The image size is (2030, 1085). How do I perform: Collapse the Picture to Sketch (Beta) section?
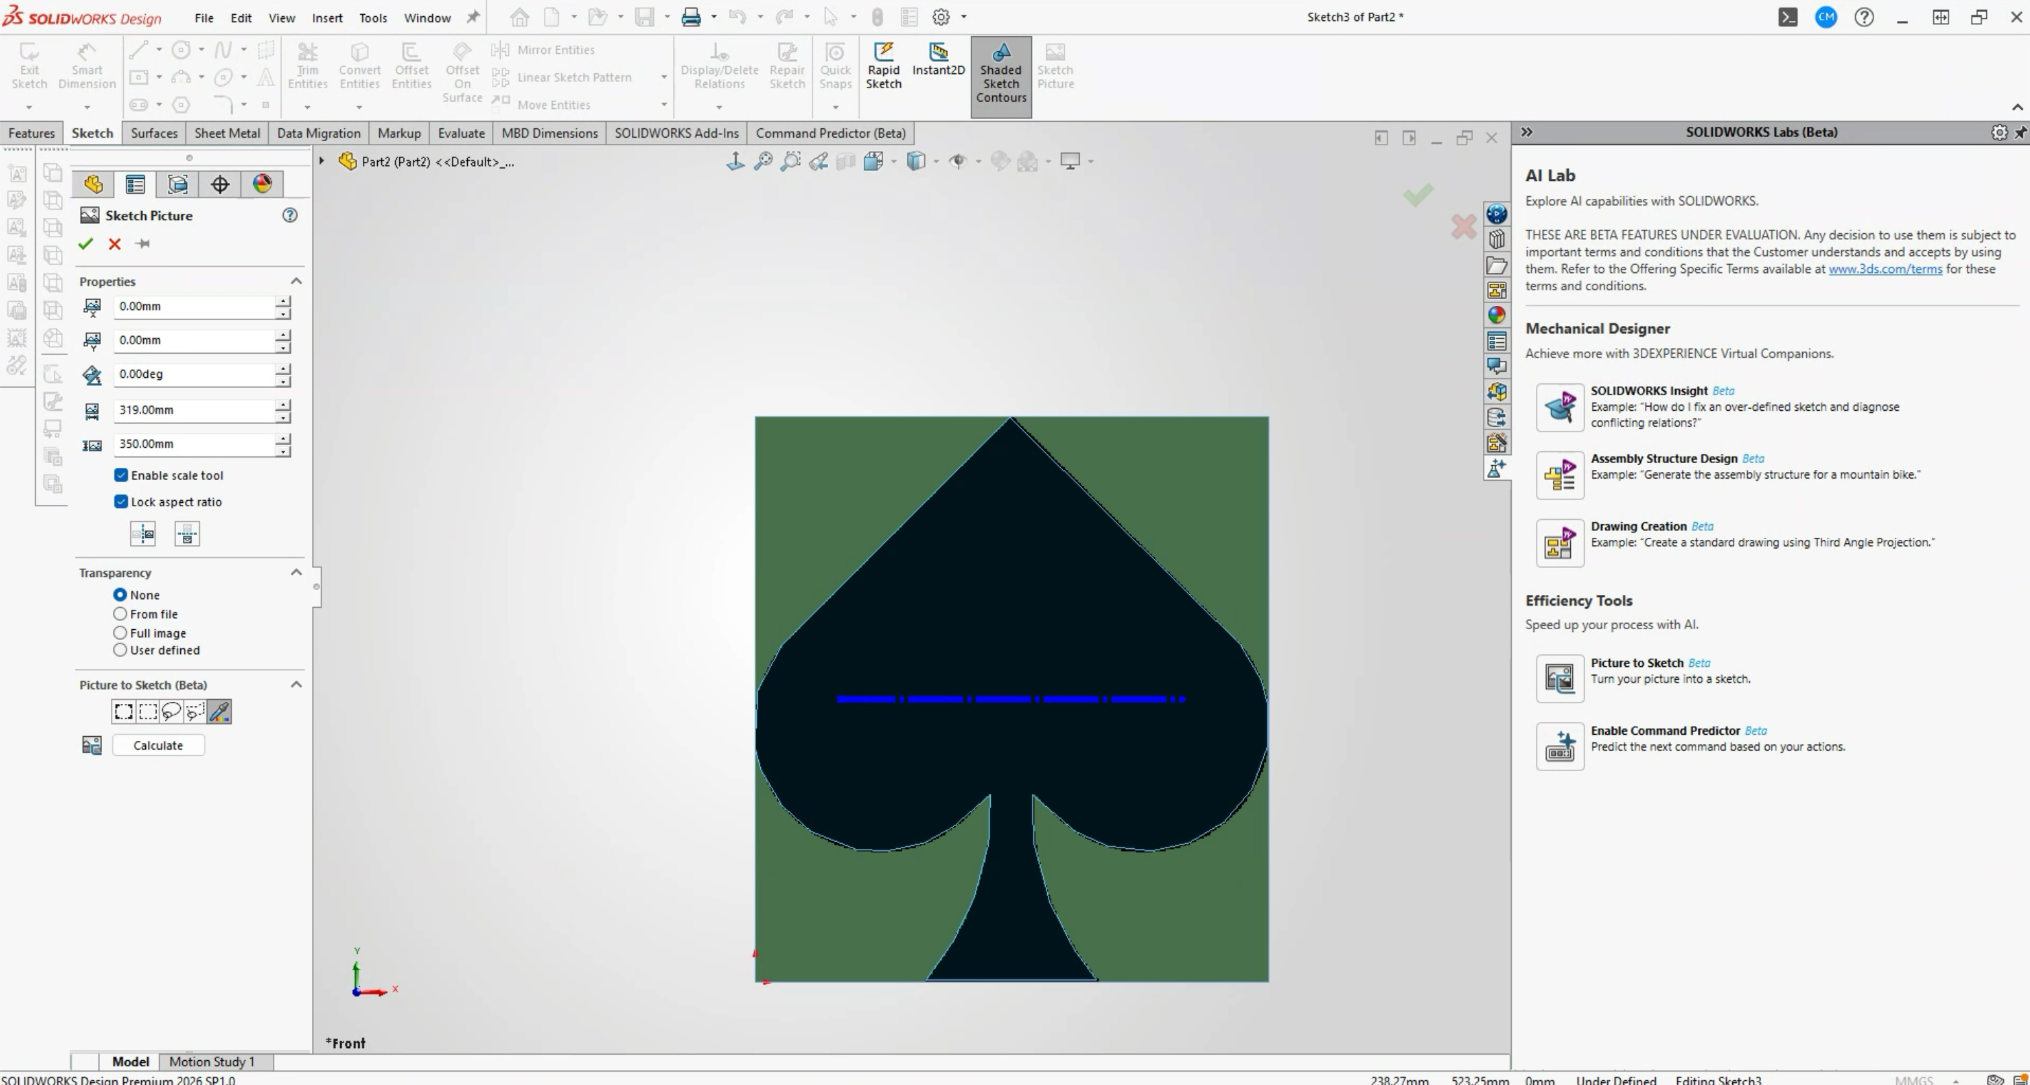pos(296,685)
